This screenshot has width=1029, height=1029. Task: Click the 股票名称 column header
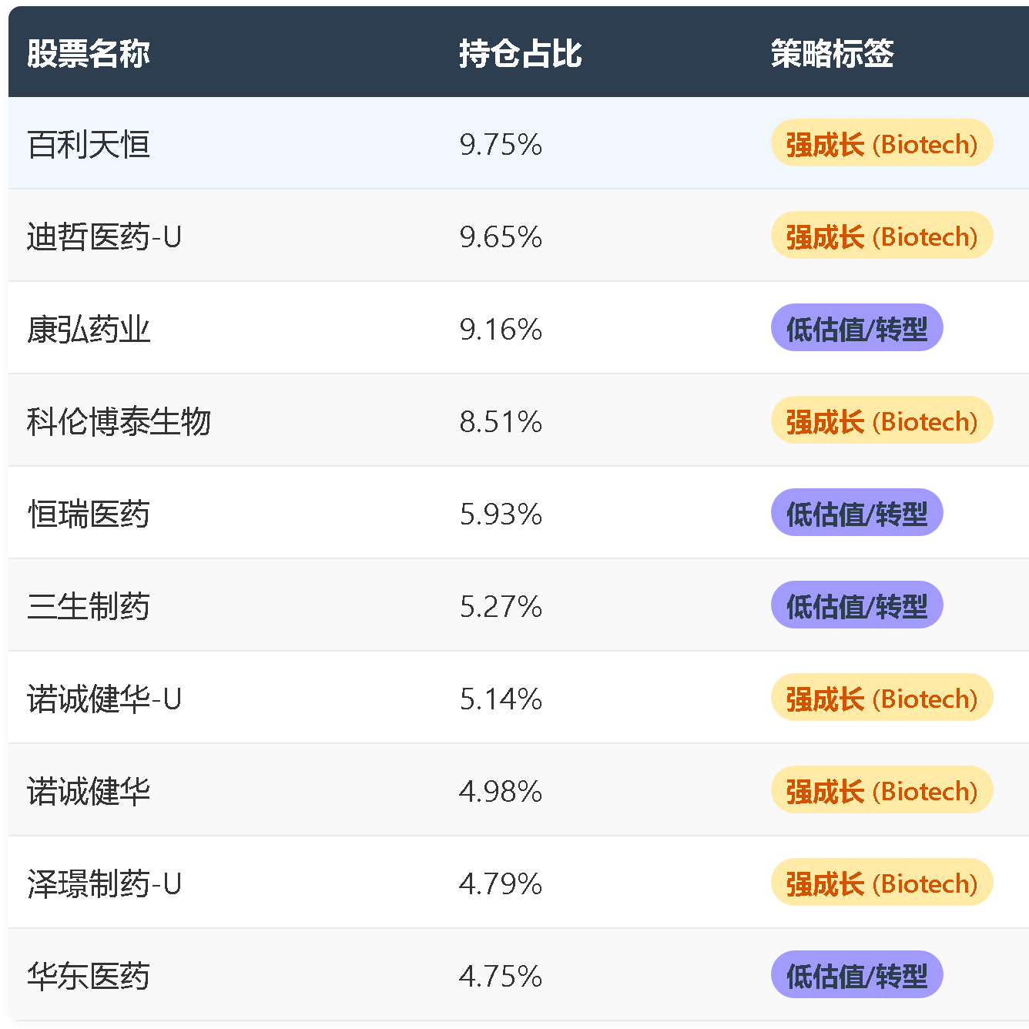89,53
